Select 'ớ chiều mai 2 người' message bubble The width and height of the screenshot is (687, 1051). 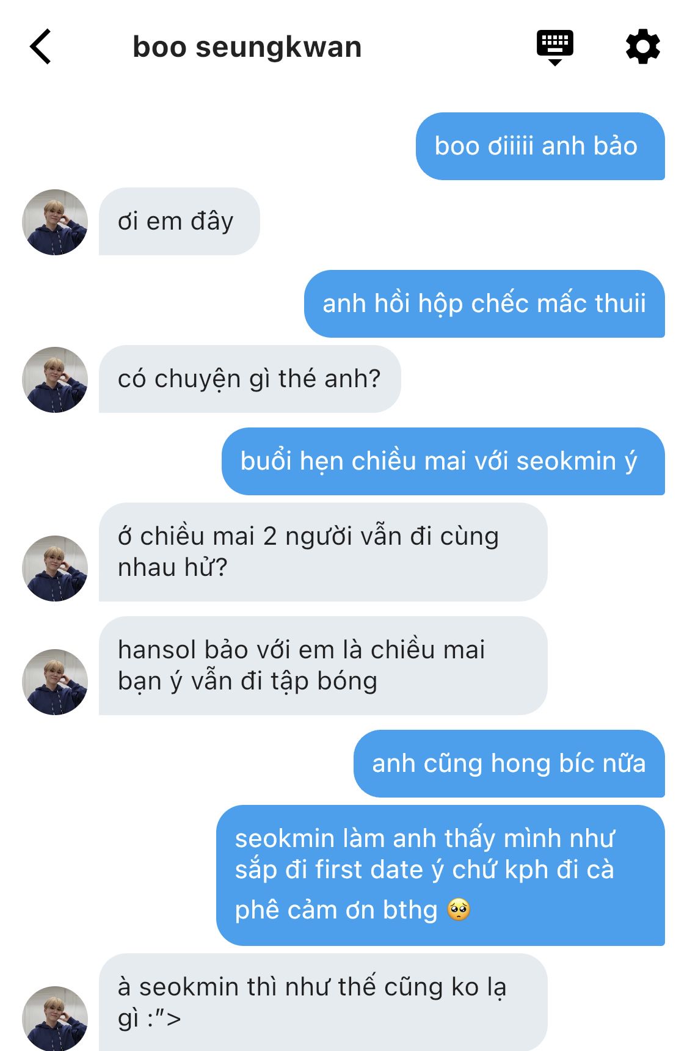(323, 552)
